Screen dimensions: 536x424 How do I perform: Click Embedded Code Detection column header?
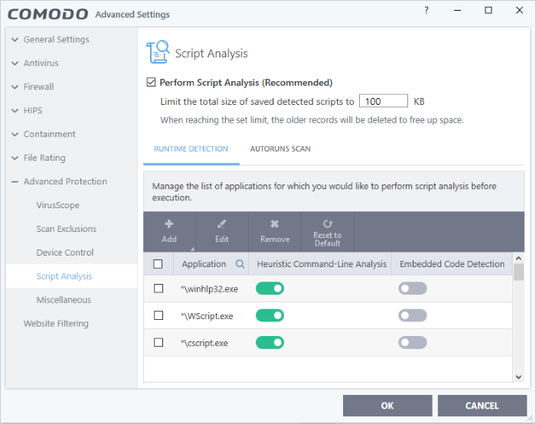point(452,264)
